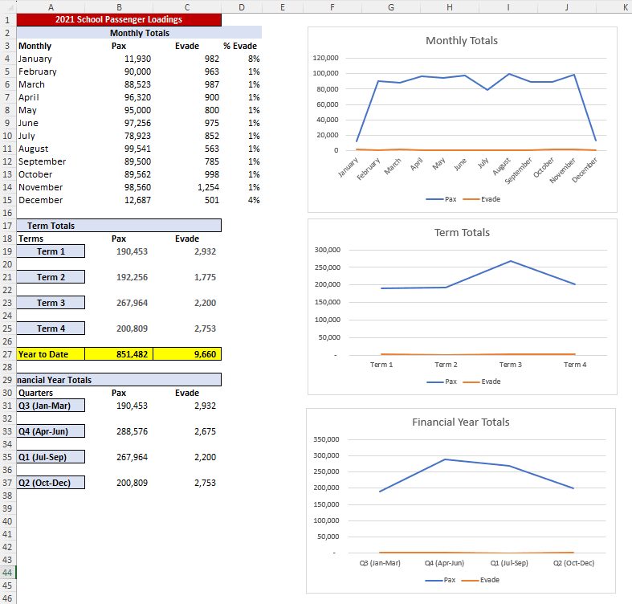Click the 'nancial Year Totals' header cell

119,380
